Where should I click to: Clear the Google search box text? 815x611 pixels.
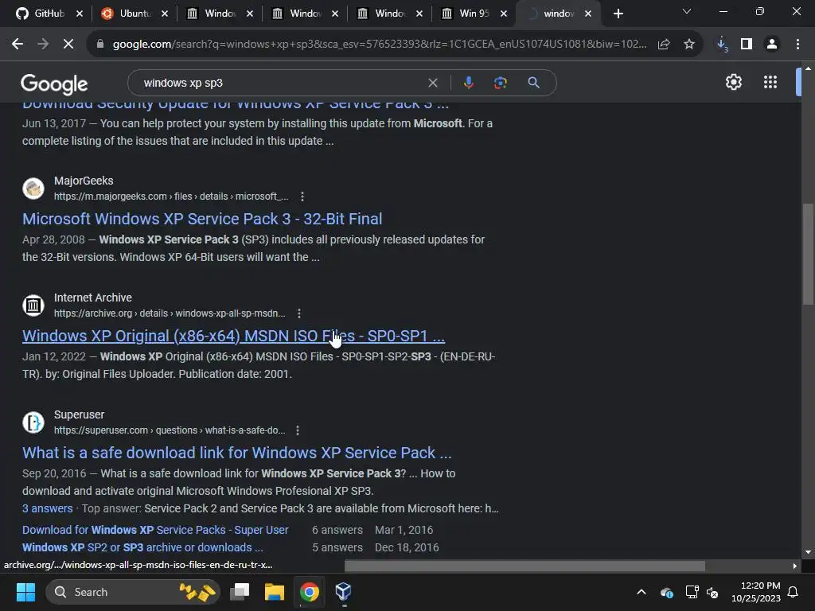[x=432, y=83]
